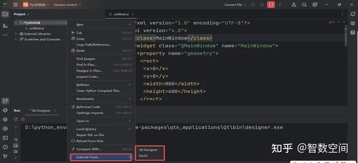Open the Git tool window icon
The width and height of the screenshot is (358, 163).
[x=5, y=156]
